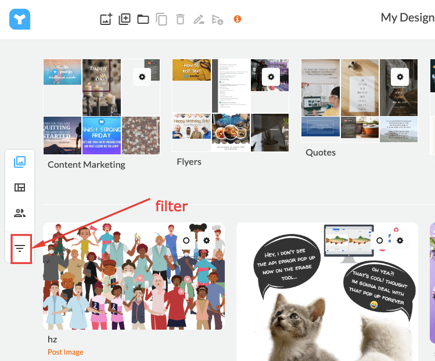Switch to the templates layout tab
Screen dimensions: 435x361
20,187
